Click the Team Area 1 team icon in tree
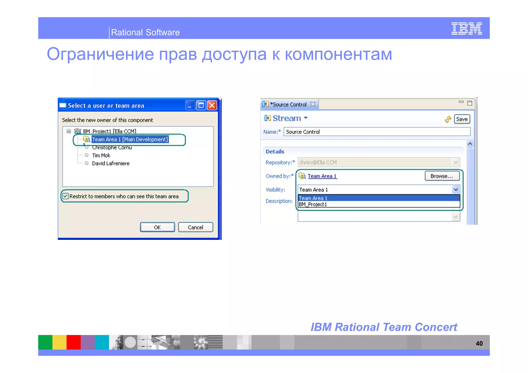Screen dimensions: 528x373 point(87,139)
